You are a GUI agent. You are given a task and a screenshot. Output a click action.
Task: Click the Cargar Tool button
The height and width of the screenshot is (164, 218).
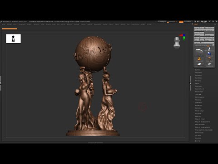pyautogui.click(x=199, y=28)
